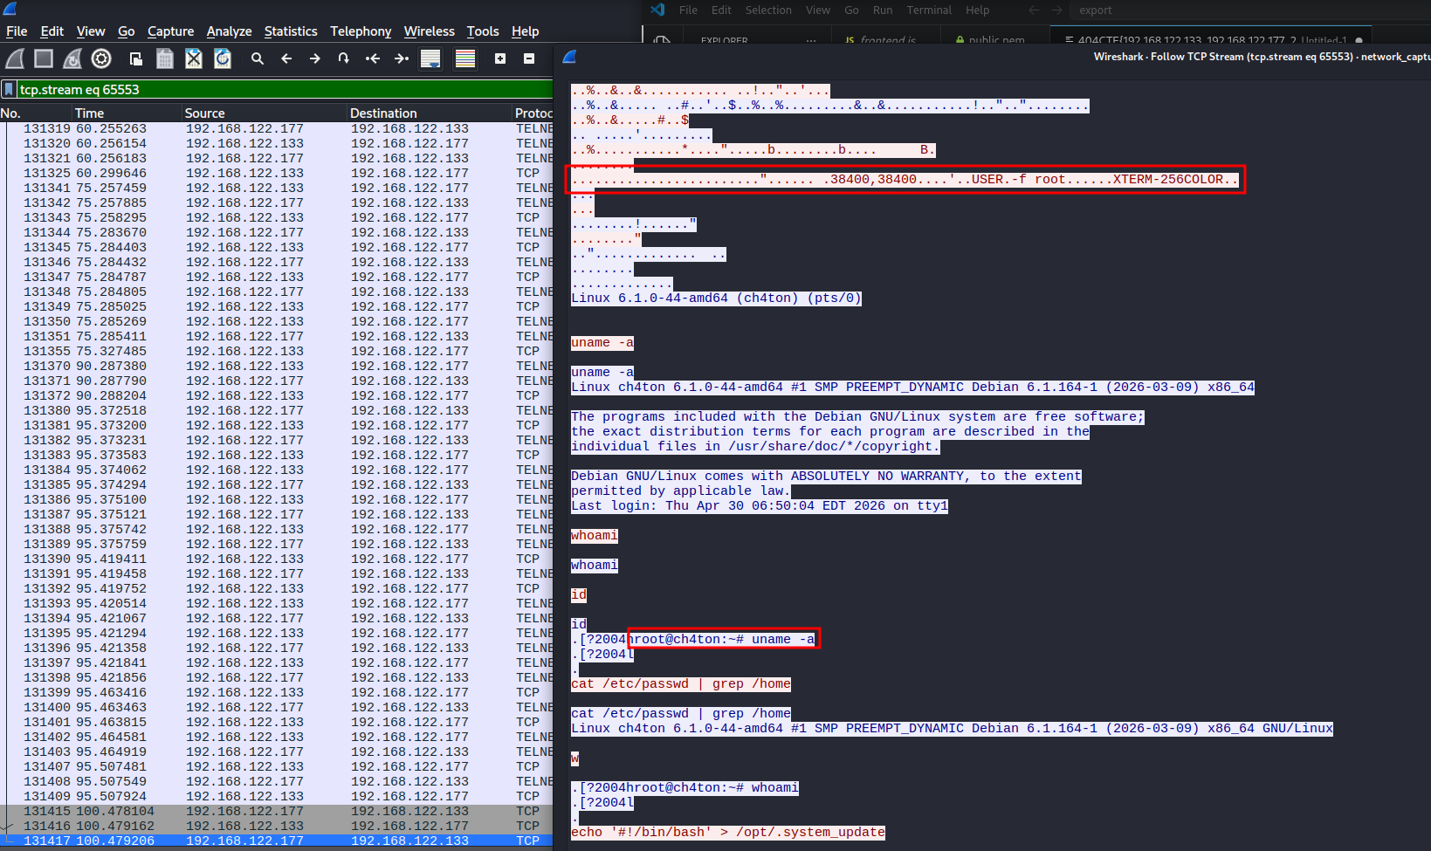Screen dimensions: 1431x851
Task: Select packet row 131380
Action: pyautogui.click(x=276, y=410)
